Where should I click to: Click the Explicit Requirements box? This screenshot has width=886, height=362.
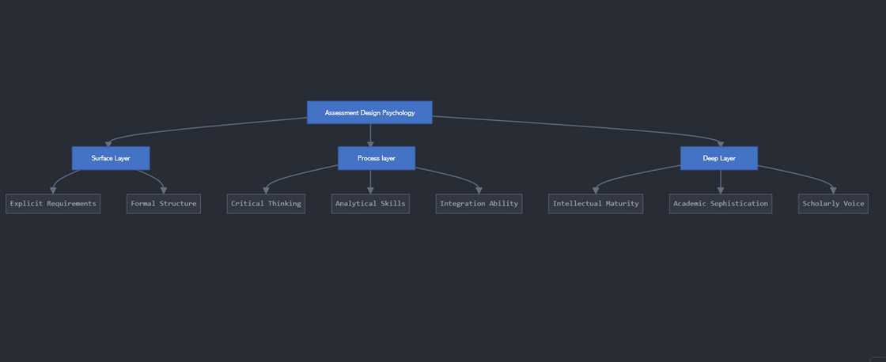(x=53, y=204)
